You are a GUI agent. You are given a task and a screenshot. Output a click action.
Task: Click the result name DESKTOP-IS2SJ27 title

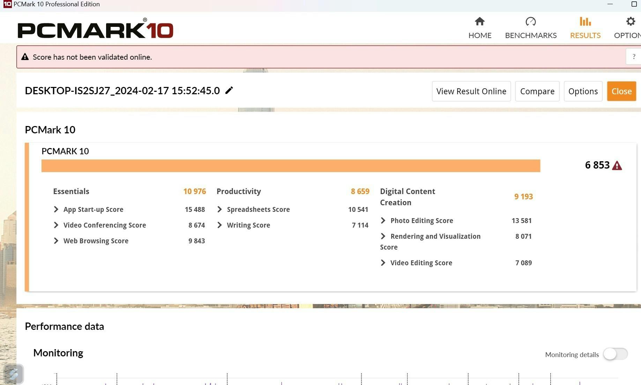click(x=122, y=91)
